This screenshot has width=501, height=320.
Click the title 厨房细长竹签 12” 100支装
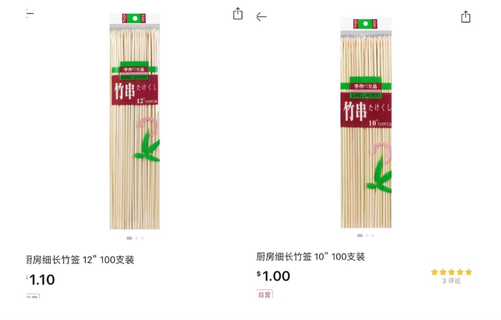click(x=80, y=260)
